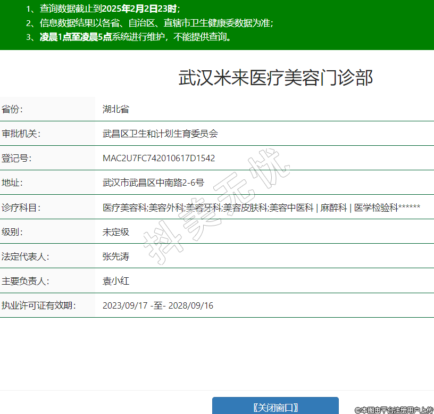The height and width of the screenshot is (414, 434).
Task: Select the 武昌区卫生和计划生育委员会 text
Action: tap(160, 134)
